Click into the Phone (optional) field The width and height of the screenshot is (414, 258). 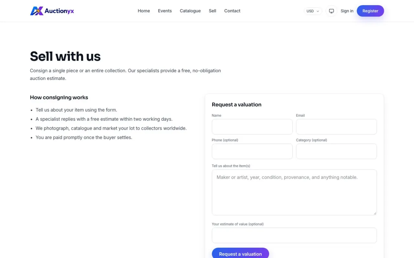tap(252, 151)
